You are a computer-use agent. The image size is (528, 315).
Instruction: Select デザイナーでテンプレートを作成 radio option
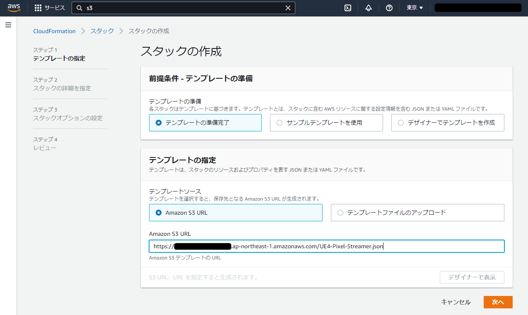pos(448,123)
